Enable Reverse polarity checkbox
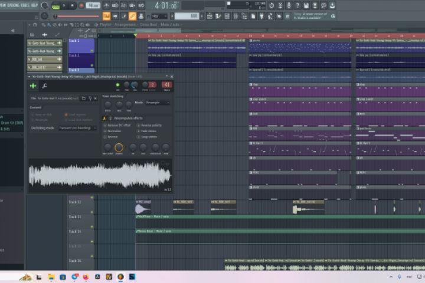425x283 pixels. pos(139,126)
